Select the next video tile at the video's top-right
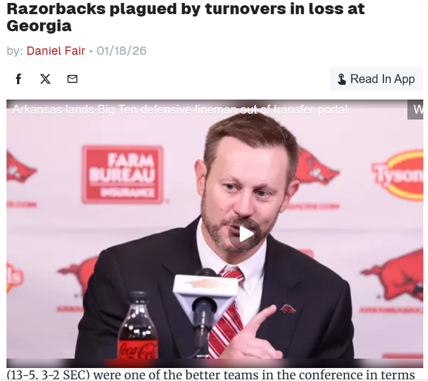The image size is (428, 381). [x=415, y=110]
